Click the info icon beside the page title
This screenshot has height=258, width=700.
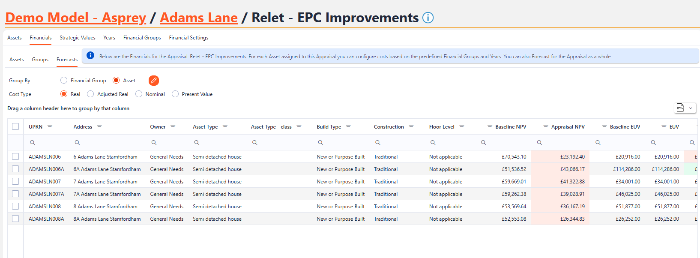pyautogui.click(x=428, y=18)
